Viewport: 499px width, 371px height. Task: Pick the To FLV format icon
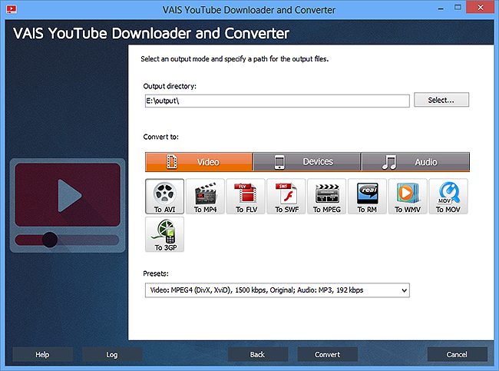tap(246, 196)
